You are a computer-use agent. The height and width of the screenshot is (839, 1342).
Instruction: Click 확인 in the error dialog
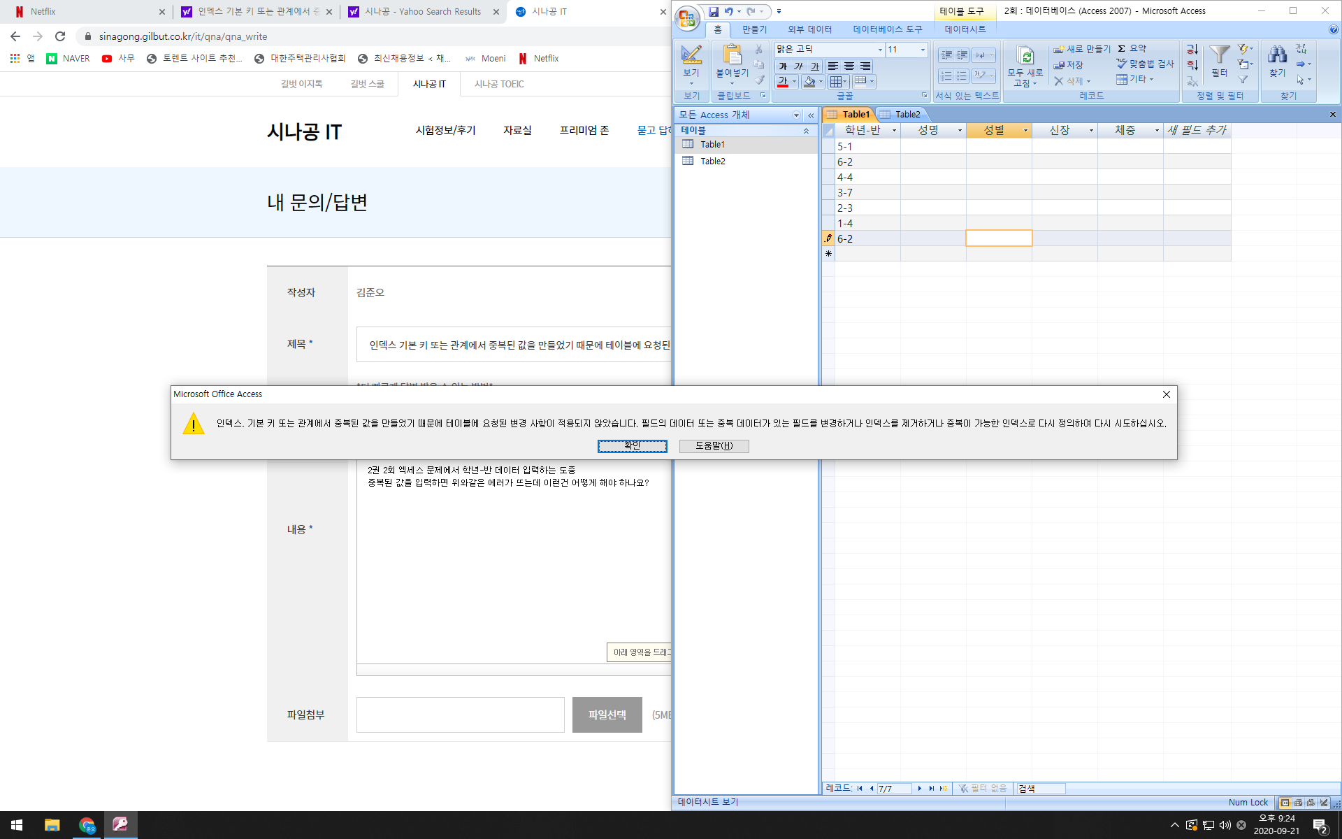pyautogui.click(x=632, y=445)
